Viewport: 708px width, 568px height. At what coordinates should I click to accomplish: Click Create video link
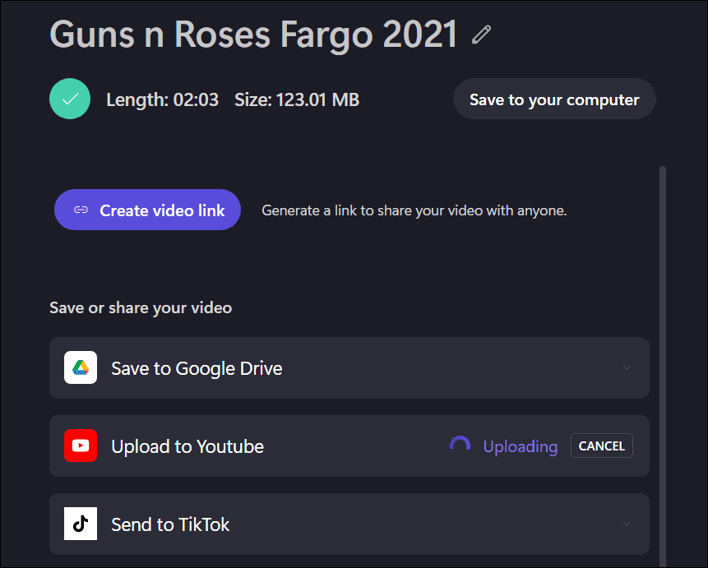click(147, 210)
